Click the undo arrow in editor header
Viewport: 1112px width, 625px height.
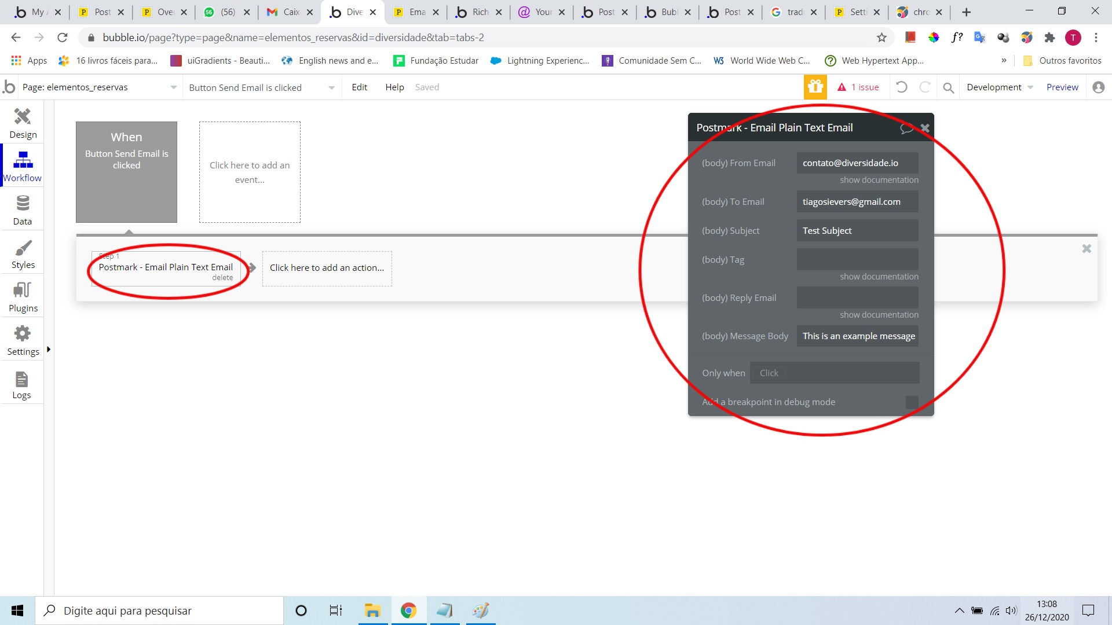(x=901, y=87)
